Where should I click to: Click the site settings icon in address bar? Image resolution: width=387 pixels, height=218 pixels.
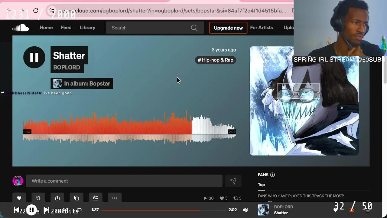pyautogui.click(x=52, y=11)
